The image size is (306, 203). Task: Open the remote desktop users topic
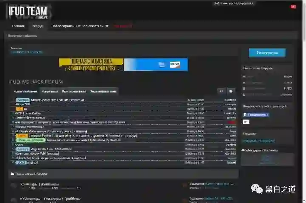[70, 122]
